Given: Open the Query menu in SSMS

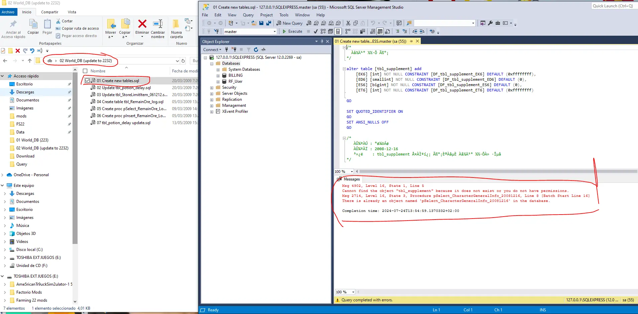Looking at the screenshot, I should click(x=248, y=15).
